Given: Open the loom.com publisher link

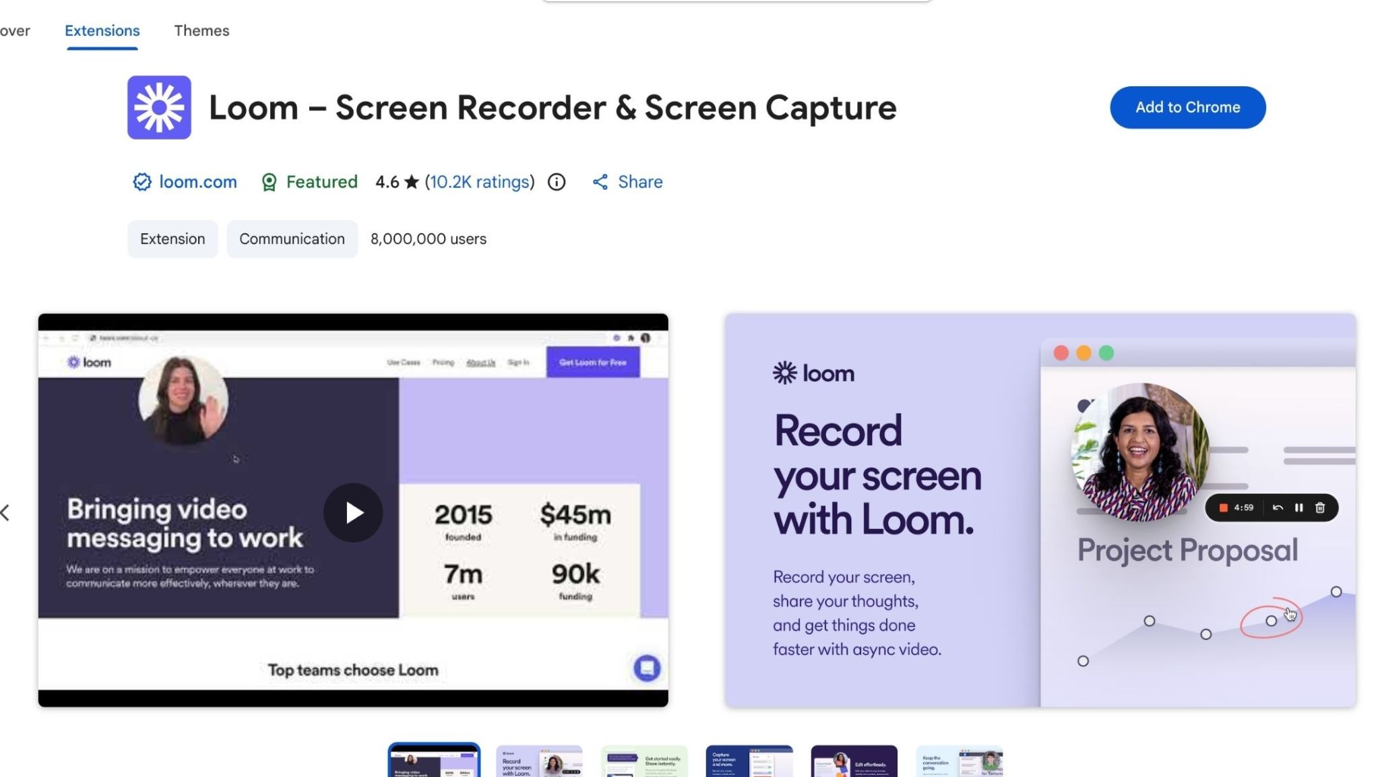Looking at the screenshot, I should click(197, 182).
